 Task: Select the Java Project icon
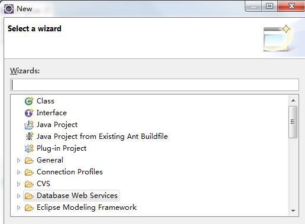pos(29,125)
